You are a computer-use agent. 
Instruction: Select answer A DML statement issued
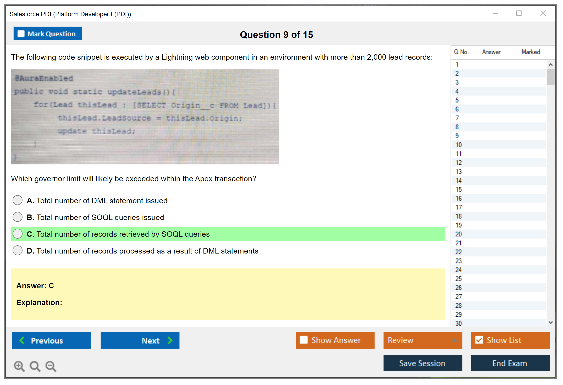pyautogui.click(x=18, y=200)
